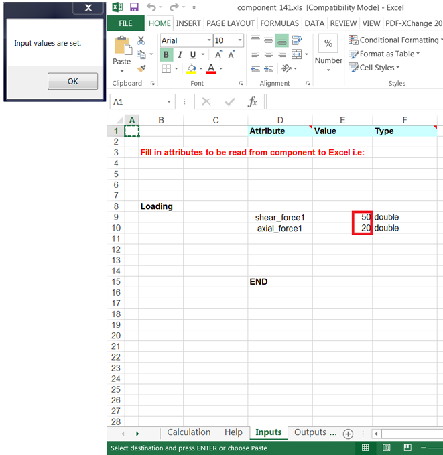The width and height of the screenshot is (443, 455).
Task: Open Customize Quick Access Toolbar dropdown
Action: 194,7
